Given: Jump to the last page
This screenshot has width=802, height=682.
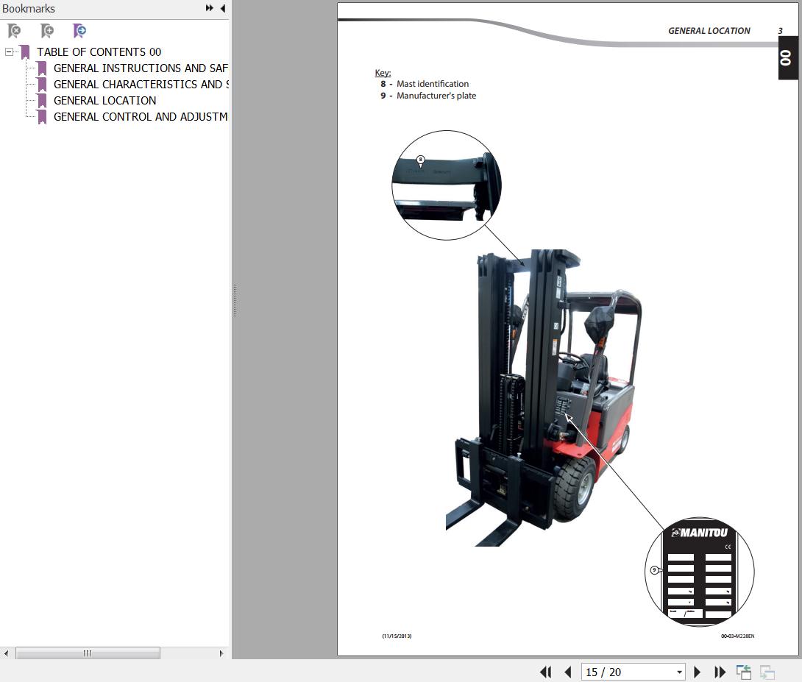Looking at the screenshot, I should click(720, 672).
